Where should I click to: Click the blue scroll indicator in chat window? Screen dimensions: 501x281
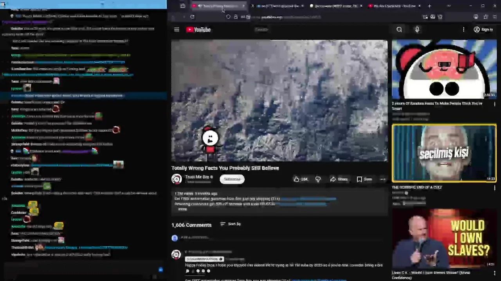click(160, 270)
